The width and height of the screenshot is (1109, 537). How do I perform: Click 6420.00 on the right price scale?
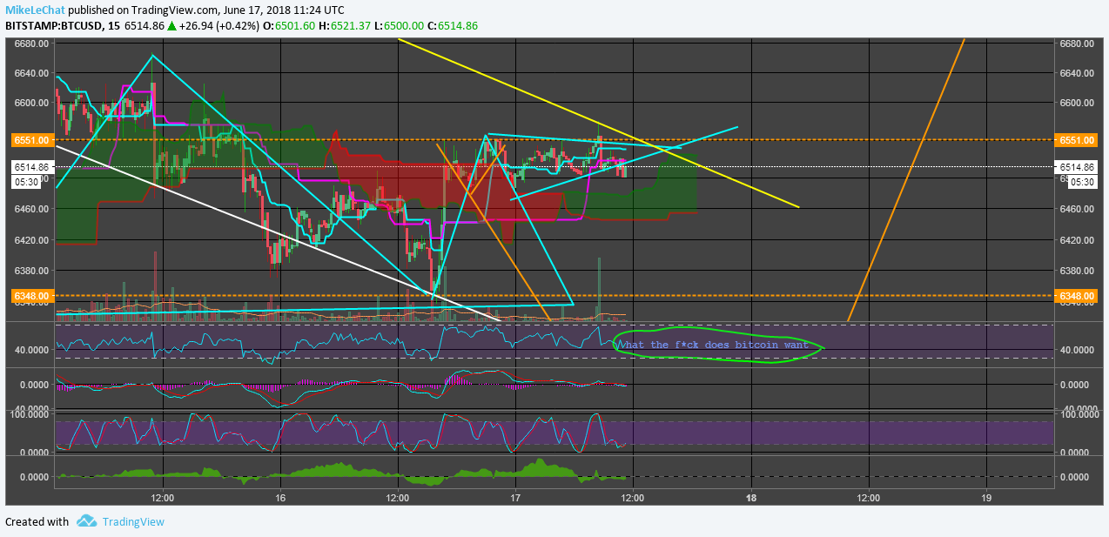click(1079, 240)
